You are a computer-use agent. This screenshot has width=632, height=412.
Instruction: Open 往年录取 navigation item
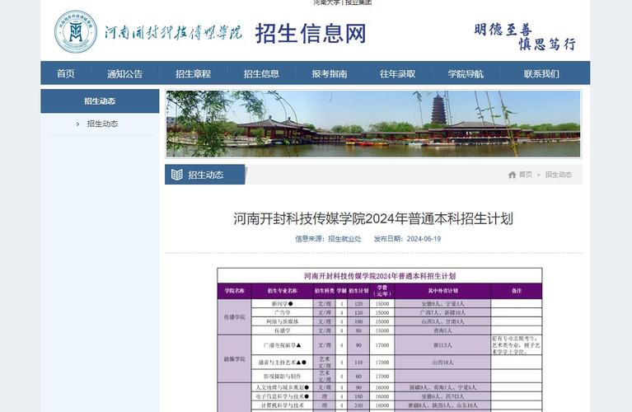(x=397, y=74)
